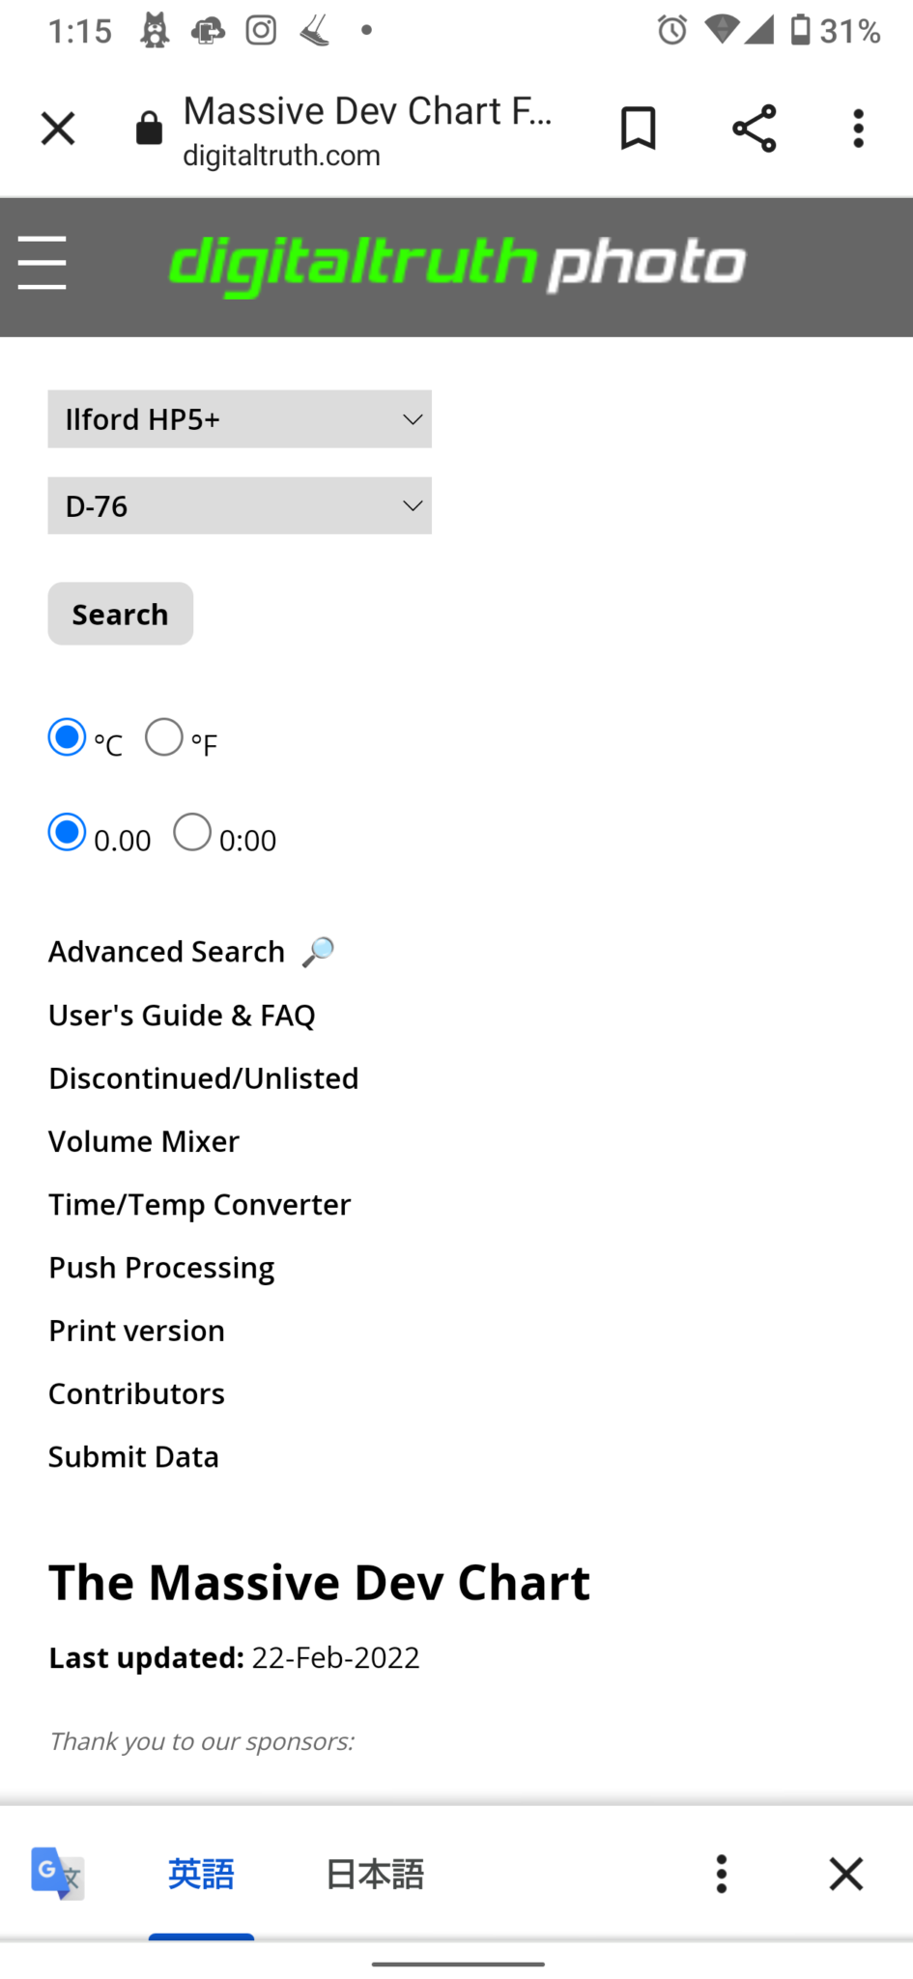Viewport: 913px width, 1979px height.
Task: Open translate bar three-dot options
Action: [x=721, y=1874]
